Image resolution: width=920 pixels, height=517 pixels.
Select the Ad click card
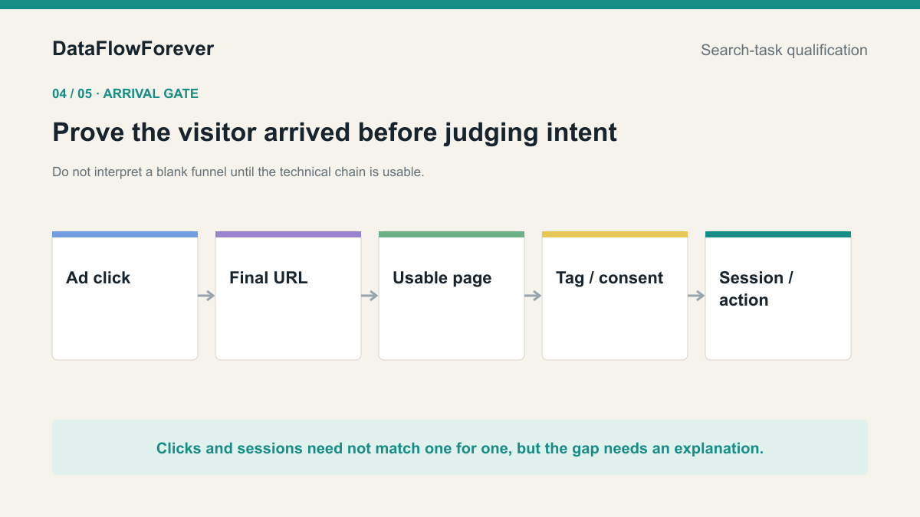point(125,296)
